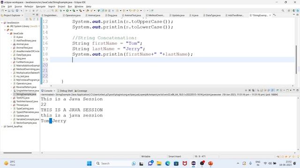Maximize the Console panel
300x168 pixels.
pyautogui.click(x=298, y=90)
